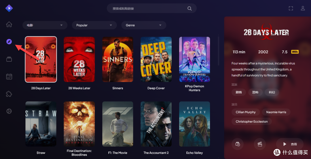Click the '2002' release year text
Screen dimensions: 311x159
click(263, 52)
